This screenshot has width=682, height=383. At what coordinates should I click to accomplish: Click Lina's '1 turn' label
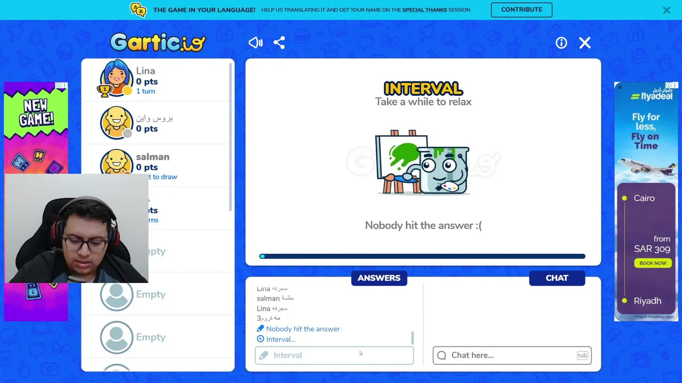tap(145, 91)
